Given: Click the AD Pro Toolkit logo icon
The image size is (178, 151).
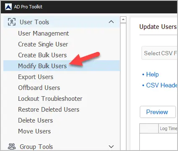Looking at the screenshot, I should [8, 7].
